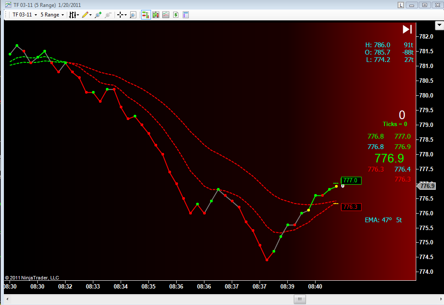The height and width of the screenshot is (305, 444).
Task: Click the green 777.0 price marker box
Action: click(x=351, y=180)
